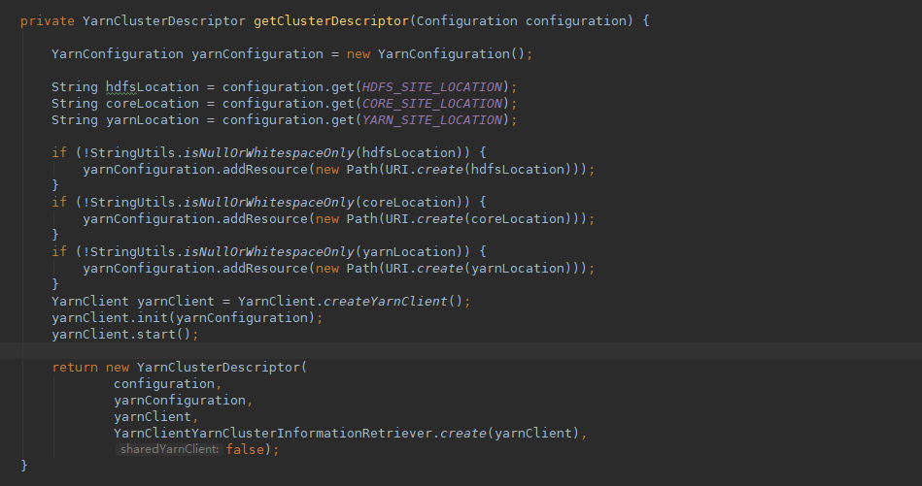
Task: Click the hdfsLocation variable in its String declaration
Action: pos(153,87)
